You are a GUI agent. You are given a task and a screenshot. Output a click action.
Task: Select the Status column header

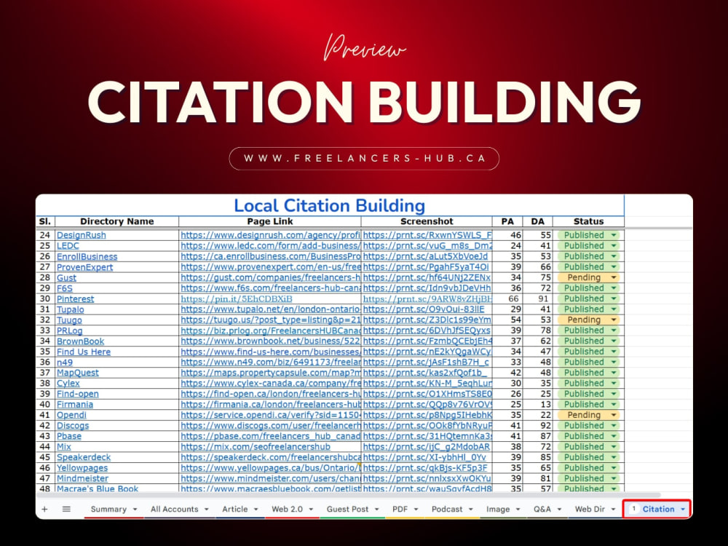point(588,221)
